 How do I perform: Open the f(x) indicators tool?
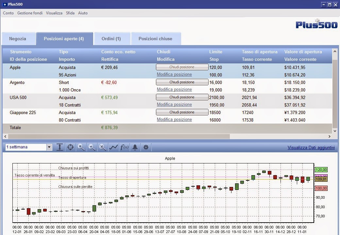coord(124,147)
